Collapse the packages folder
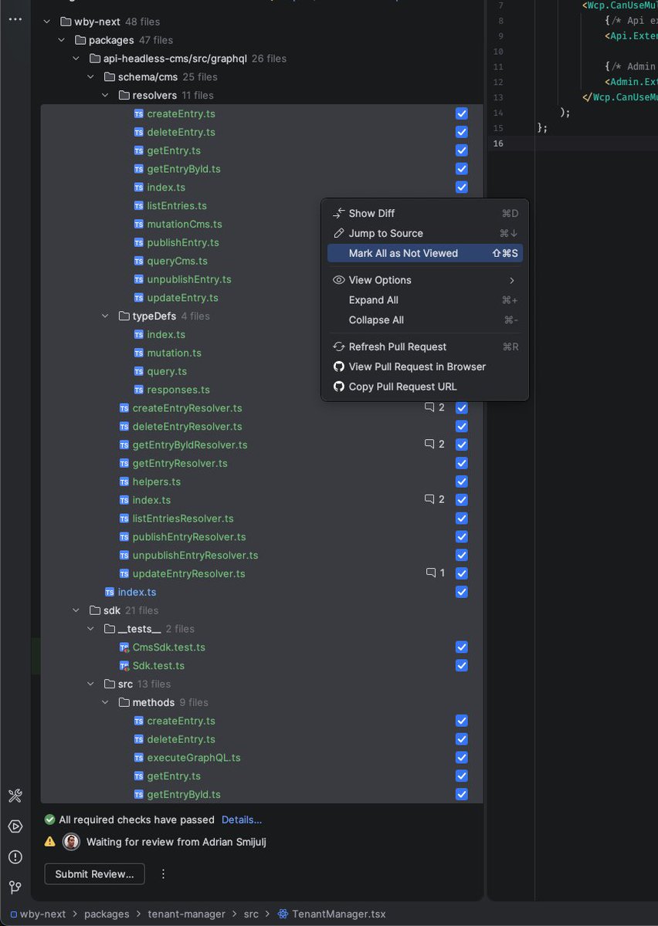 (62, 40)
